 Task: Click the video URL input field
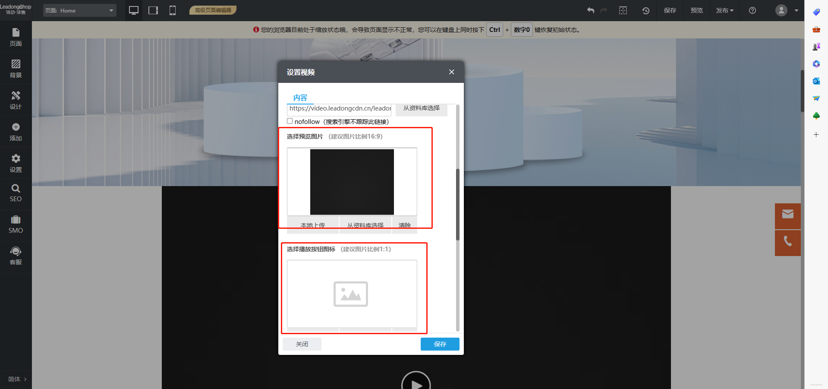tap(339, 109)
